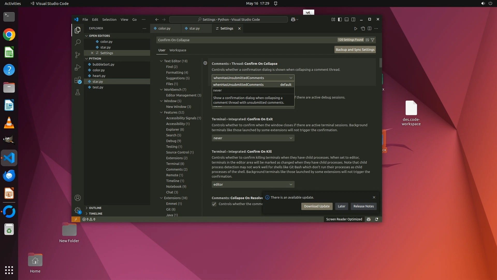Expand the OUTLINE section
Image resolution: width=497 pixels, height=280 pixels.
pos(95,208)
